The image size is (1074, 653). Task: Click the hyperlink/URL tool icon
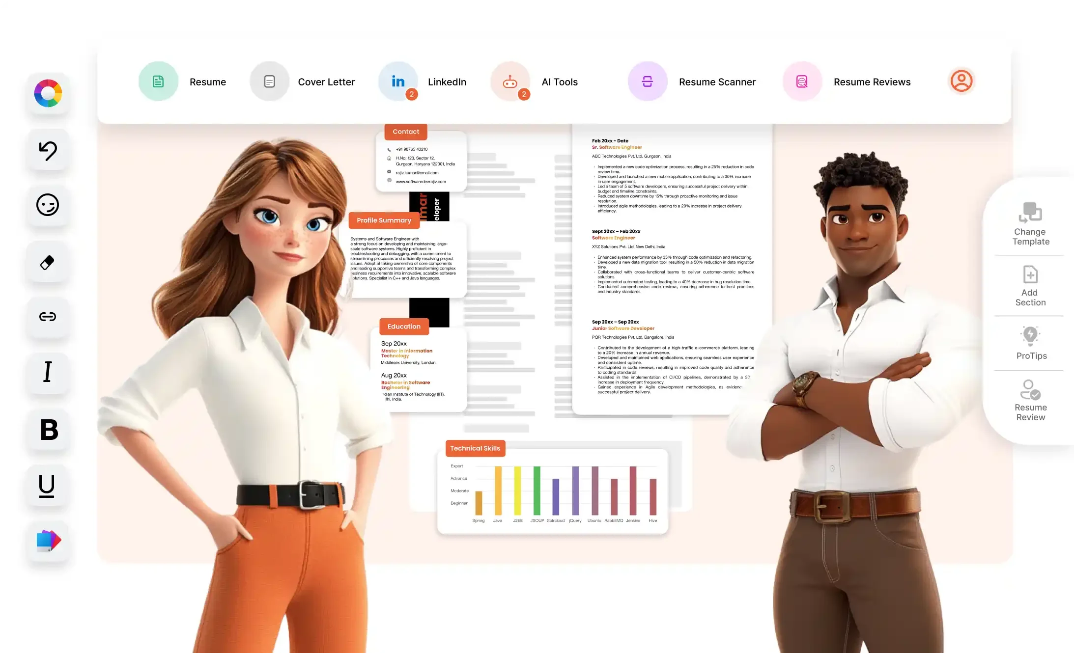pyautogui.click(x=48, y=317)
